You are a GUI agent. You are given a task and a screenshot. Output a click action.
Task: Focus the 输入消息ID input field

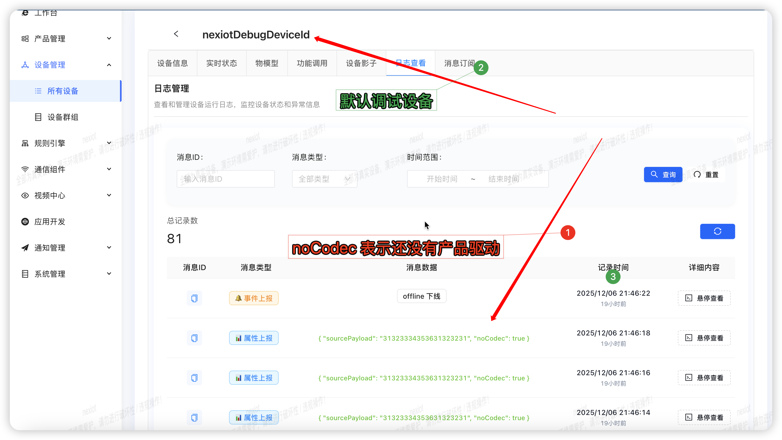(x=225, y=179)
